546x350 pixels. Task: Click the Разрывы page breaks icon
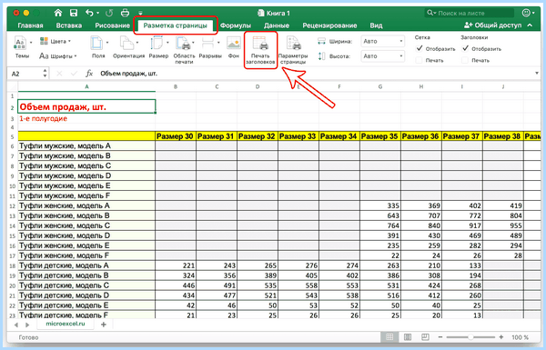[208, 43]
